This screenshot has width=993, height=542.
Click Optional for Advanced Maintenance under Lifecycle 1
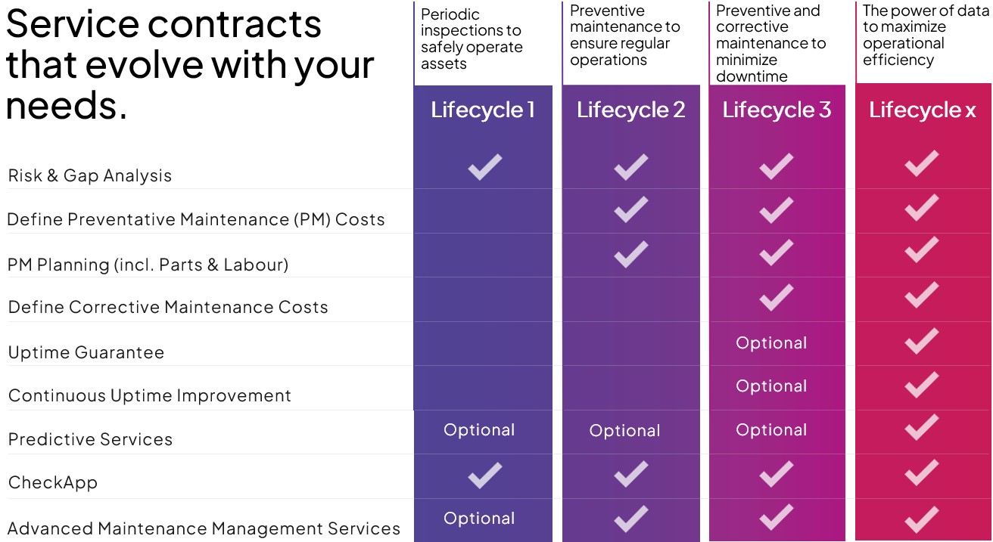(x=479, y=519)
